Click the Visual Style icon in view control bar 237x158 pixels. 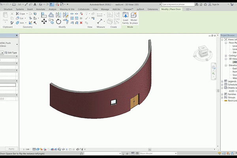click(38, 149)
